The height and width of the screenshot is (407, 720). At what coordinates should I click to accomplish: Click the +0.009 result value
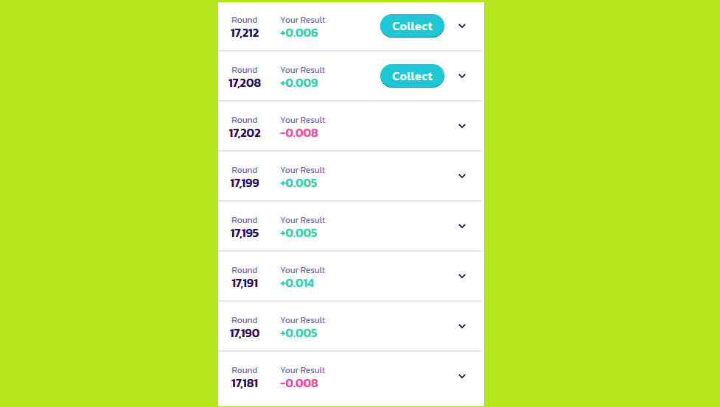point(299,83)
